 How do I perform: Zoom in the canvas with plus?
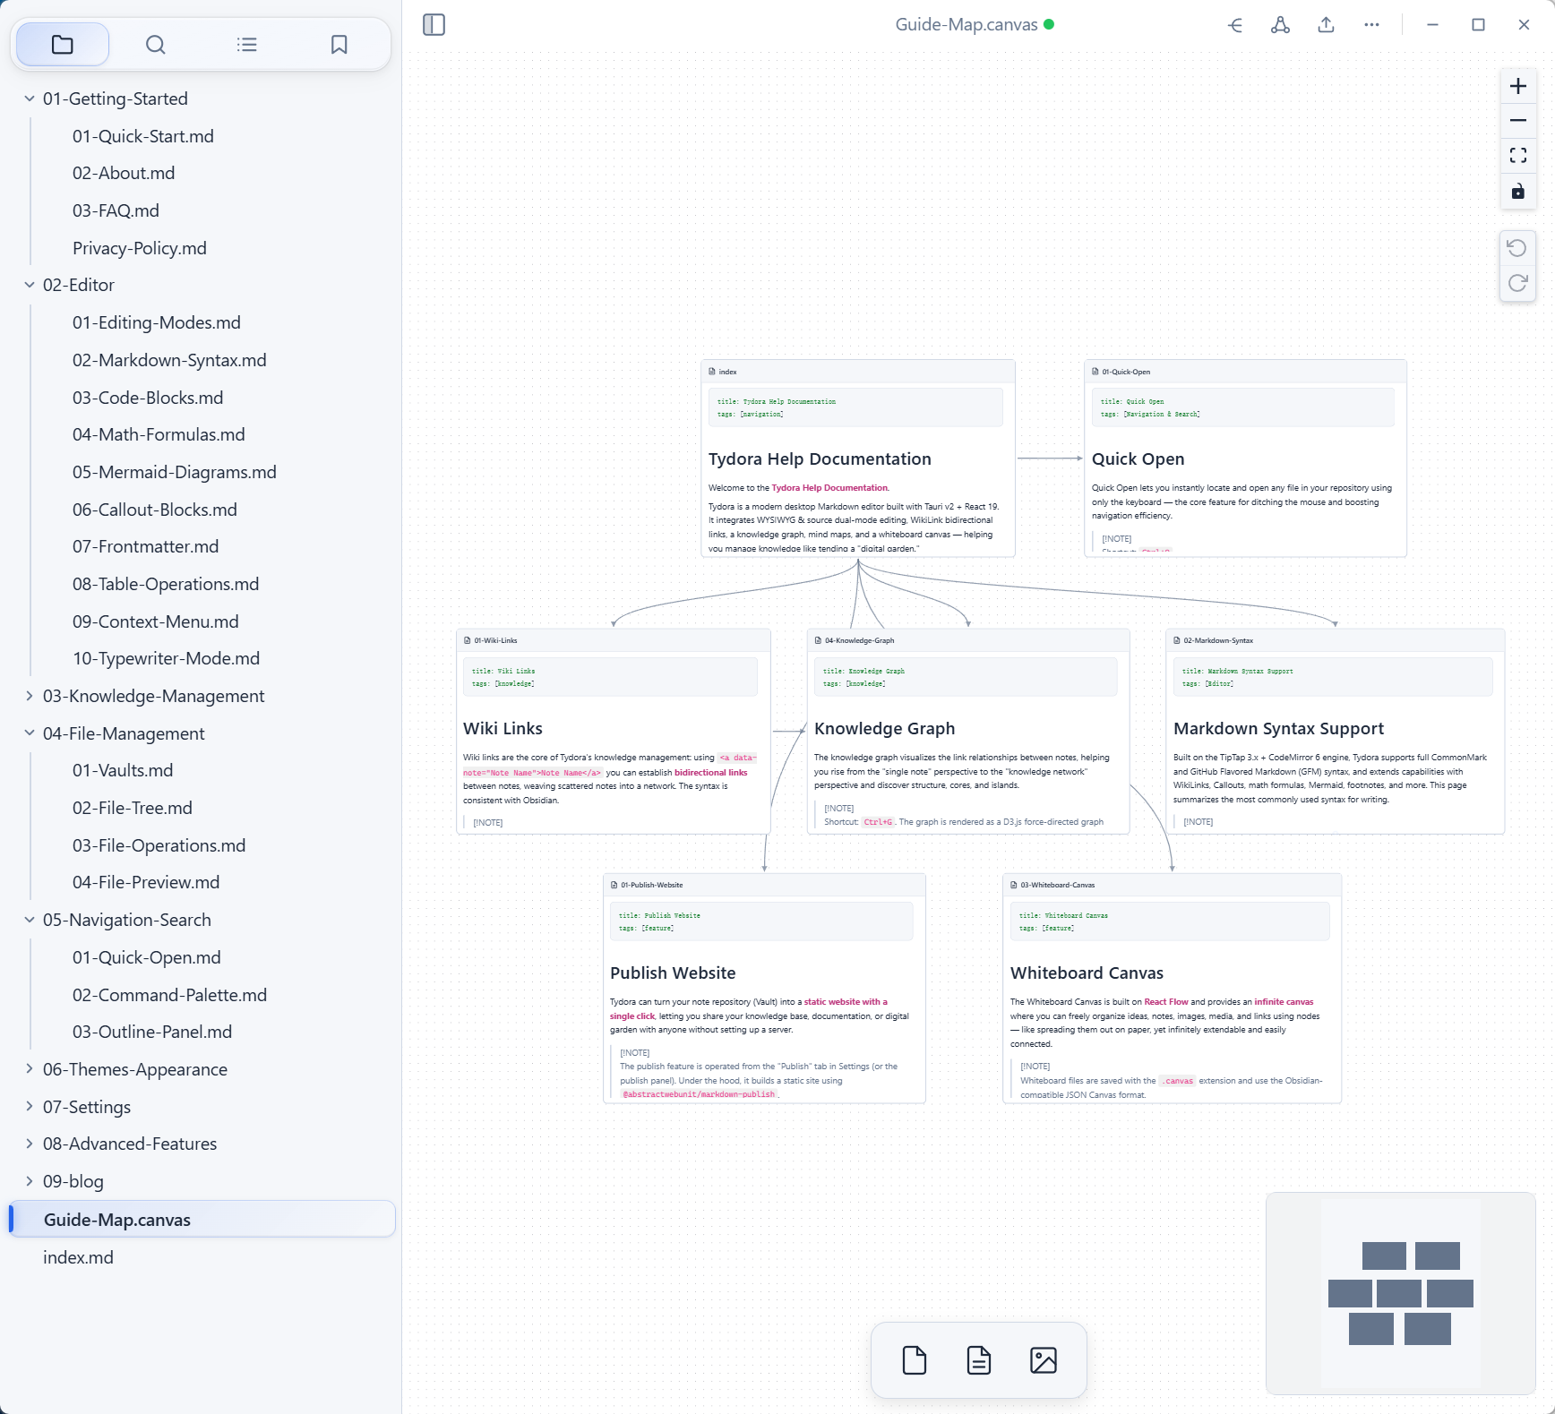[x=1518, y=86]
